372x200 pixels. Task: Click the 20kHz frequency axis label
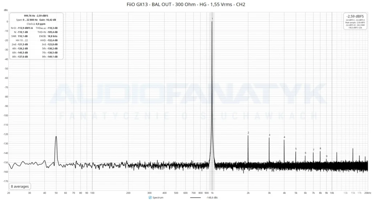pos(368,193)
